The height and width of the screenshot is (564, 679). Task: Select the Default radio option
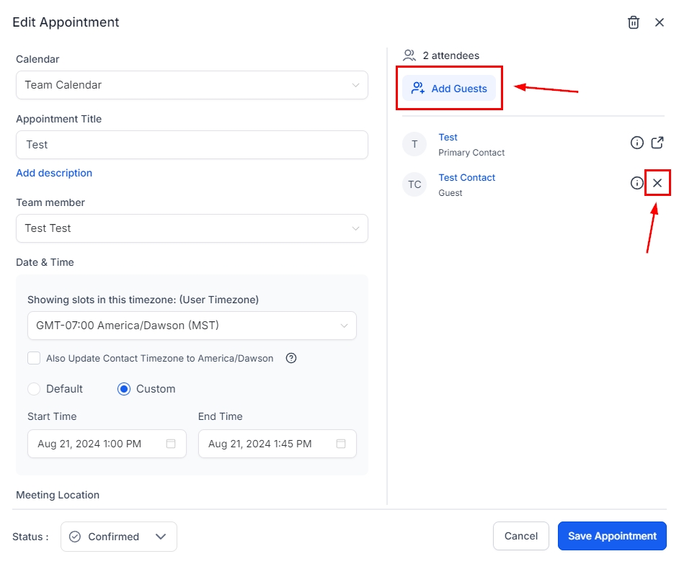[x=34, y=389]
